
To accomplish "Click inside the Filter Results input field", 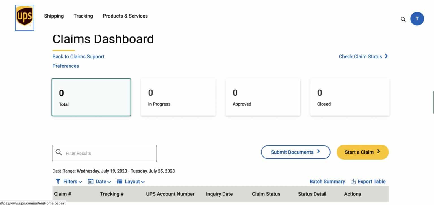I will [107, 153].
